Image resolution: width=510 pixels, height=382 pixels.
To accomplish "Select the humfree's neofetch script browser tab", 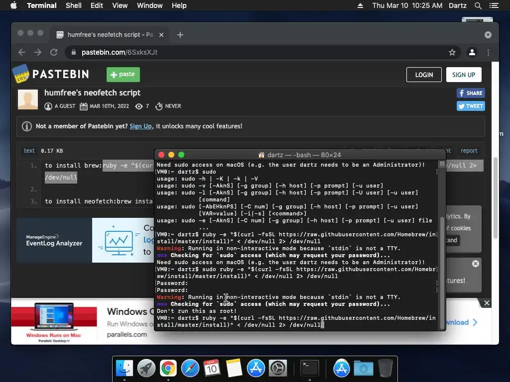I will click(110, 34).
